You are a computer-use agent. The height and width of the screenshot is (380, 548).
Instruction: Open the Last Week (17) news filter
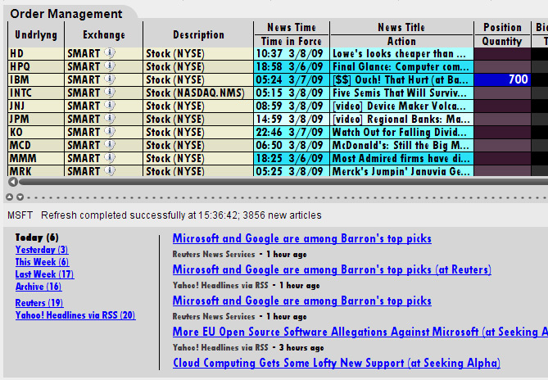point(44,274)
